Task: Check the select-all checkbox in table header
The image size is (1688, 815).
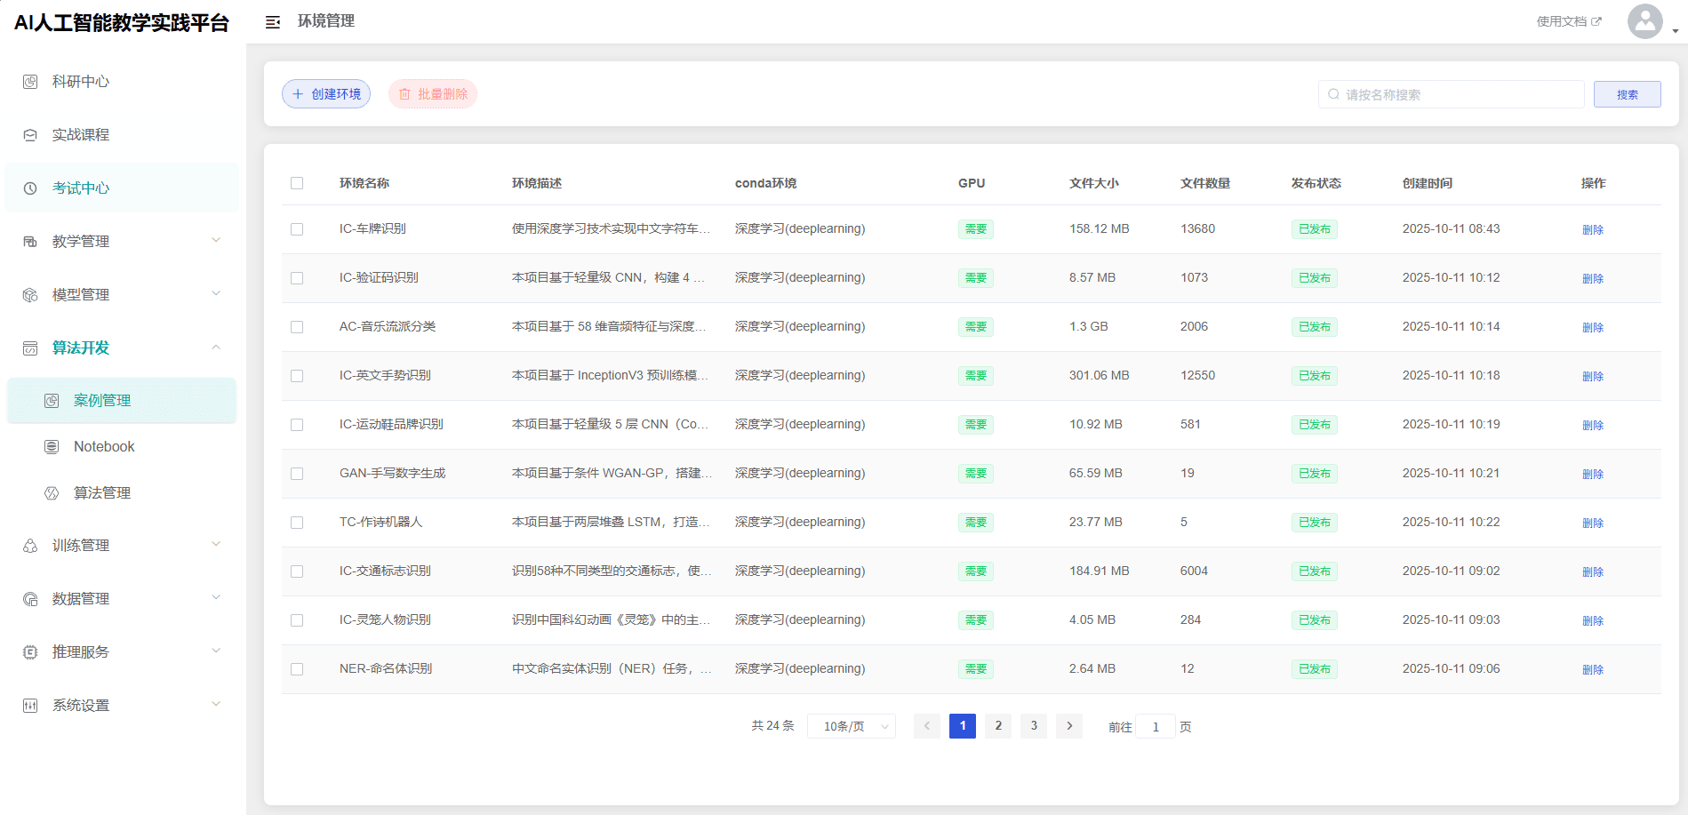Action: 297,183
